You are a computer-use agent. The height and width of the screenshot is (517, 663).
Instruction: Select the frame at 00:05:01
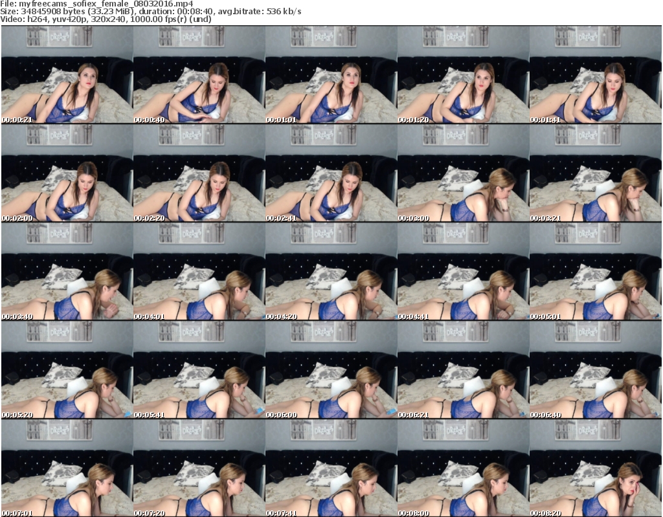click(595, 272)
